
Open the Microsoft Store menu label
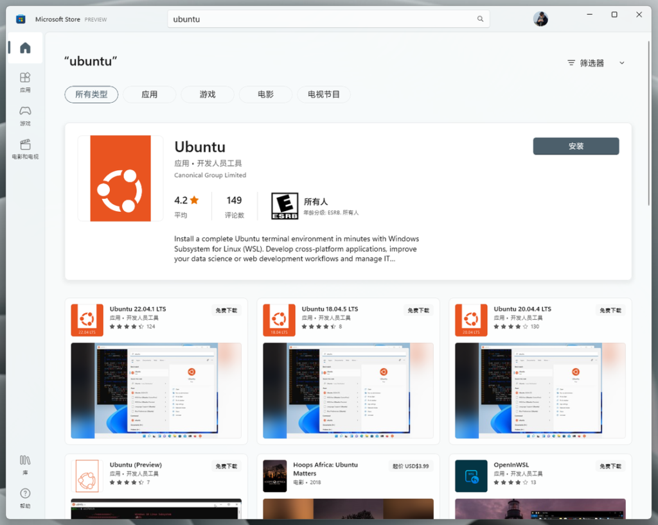pos(57,19)
